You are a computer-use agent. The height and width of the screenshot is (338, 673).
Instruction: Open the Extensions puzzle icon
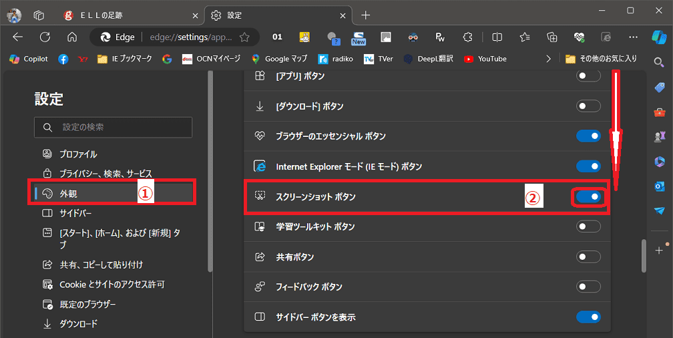tap(468, 37)
